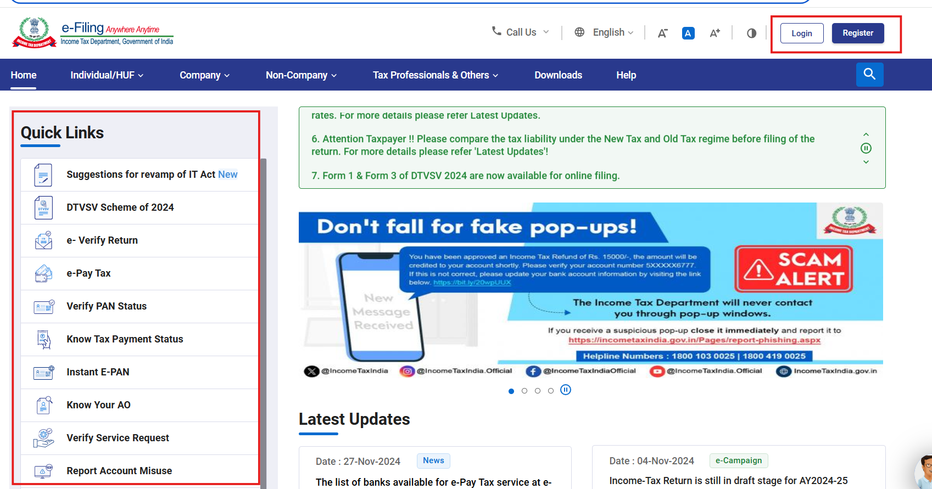Select the first carousel slide dot

point(511,391)
